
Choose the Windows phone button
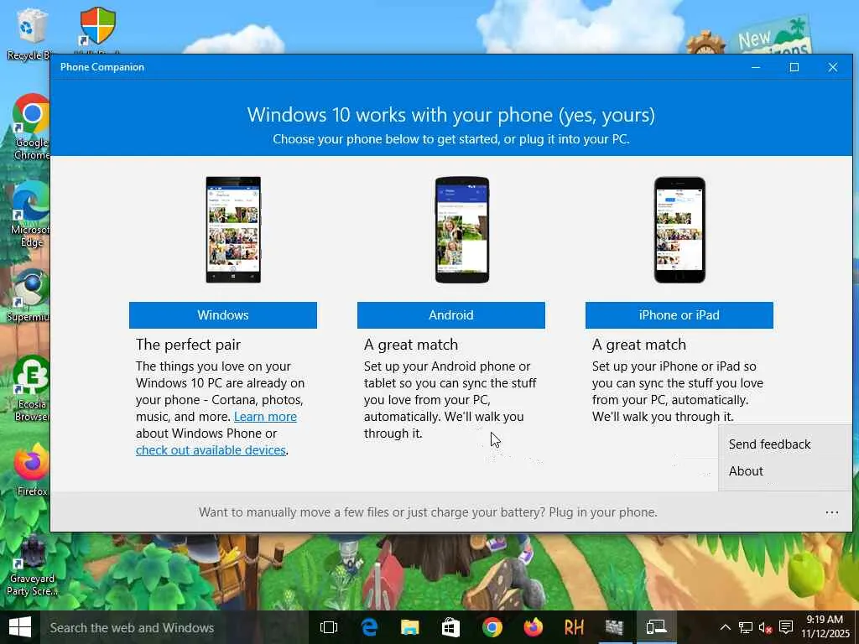(x=223, y=315)
